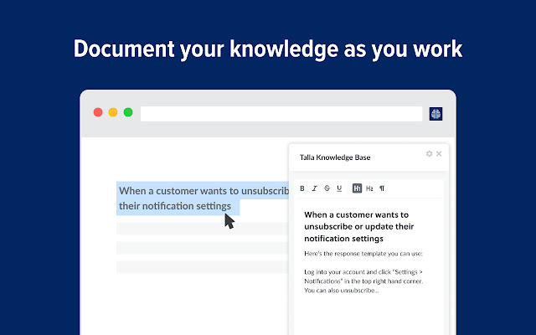Viewport: 536px width, 335px height.
Task: Click the red window close dot
Action: pos(98,112)
